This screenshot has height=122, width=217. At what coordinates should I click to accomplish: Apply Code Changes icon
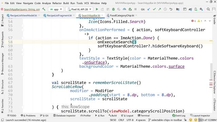[x=108, y=9]
